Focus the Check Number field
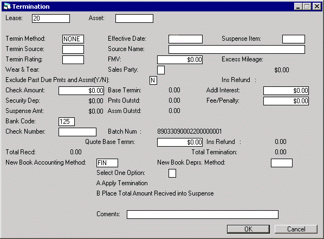Image resolution: width=324 pixels, height=239 pixels. click(x=77, y=132)
